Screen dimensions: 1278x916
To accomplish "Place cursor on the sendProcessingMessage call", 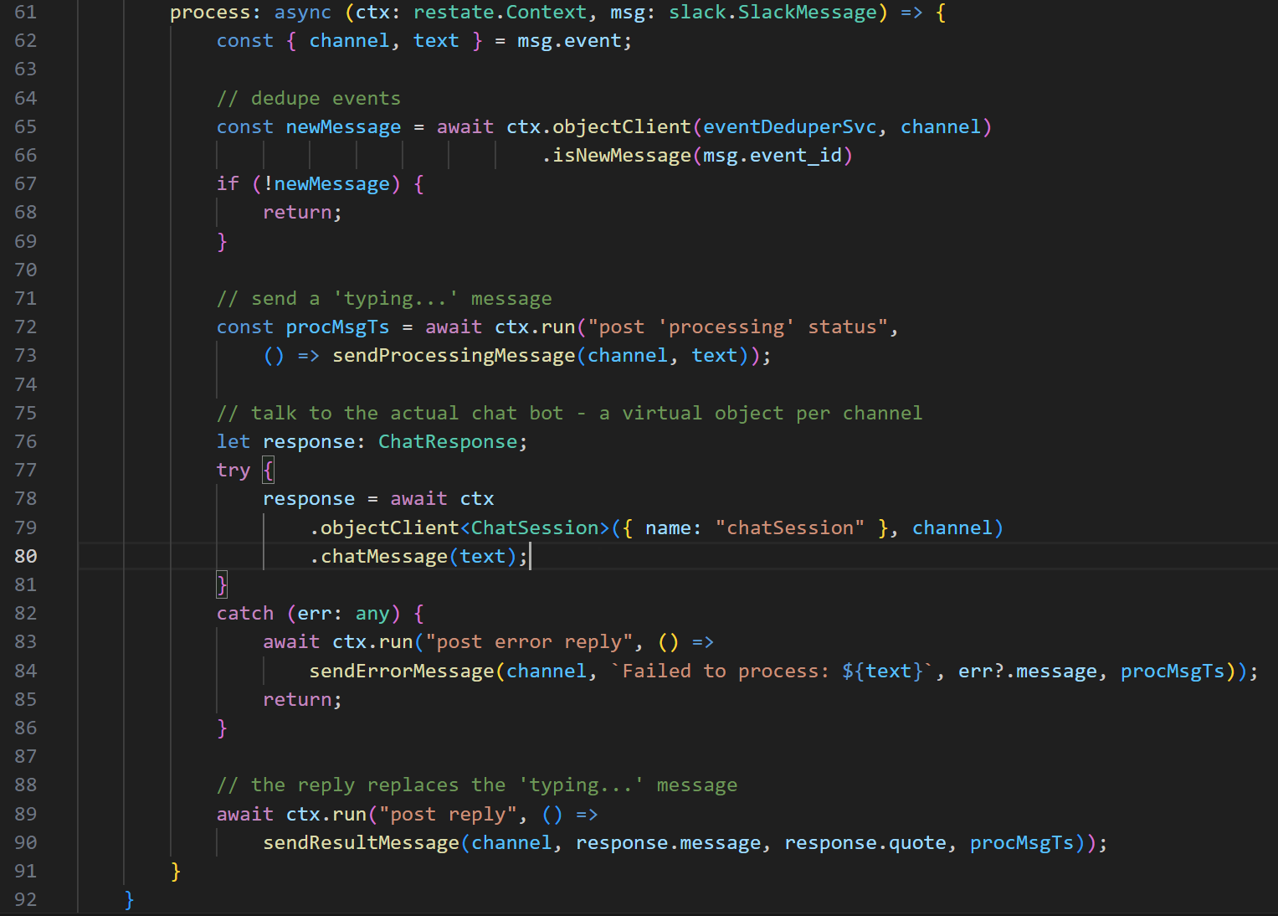I will 454,356.
